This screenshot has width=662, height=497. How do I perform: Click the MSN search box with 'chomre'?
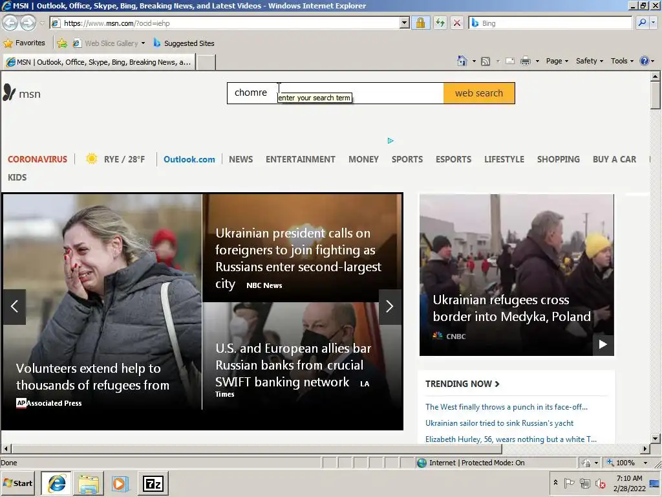pos(336,93)
